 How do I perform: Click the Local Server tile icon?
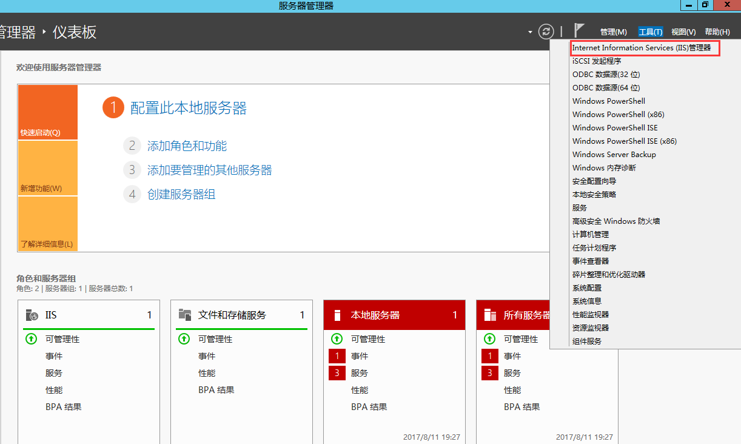(338, 315)
